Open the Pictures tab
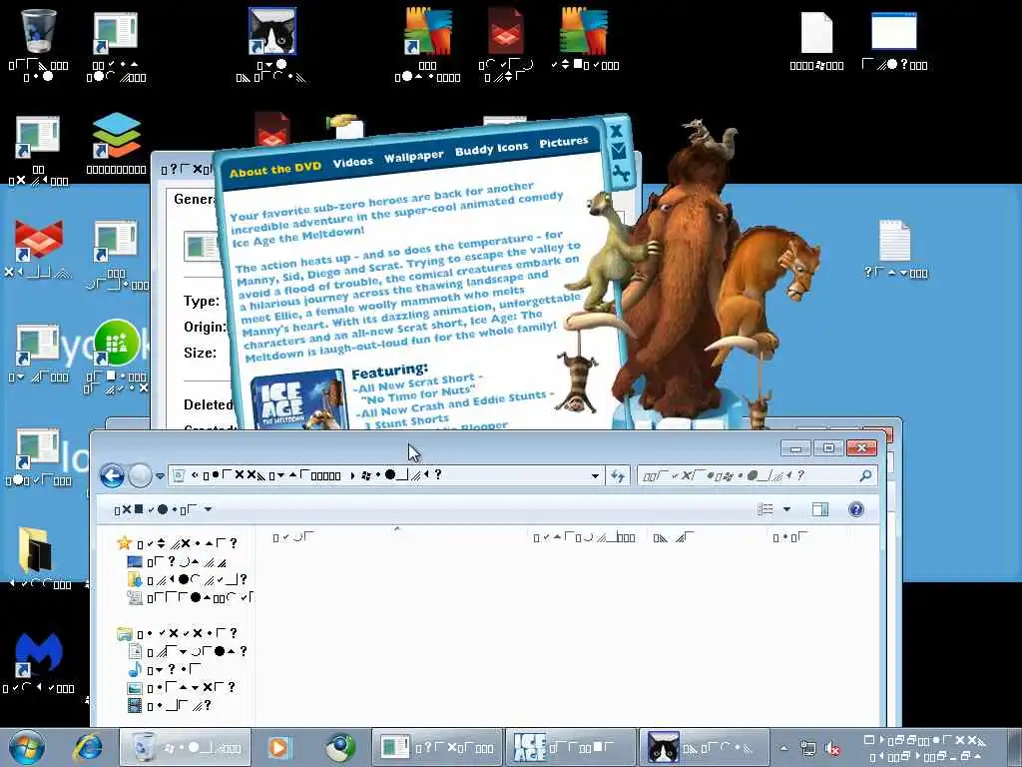Viewport: 1022px width, 767px height. coord(564,142)
